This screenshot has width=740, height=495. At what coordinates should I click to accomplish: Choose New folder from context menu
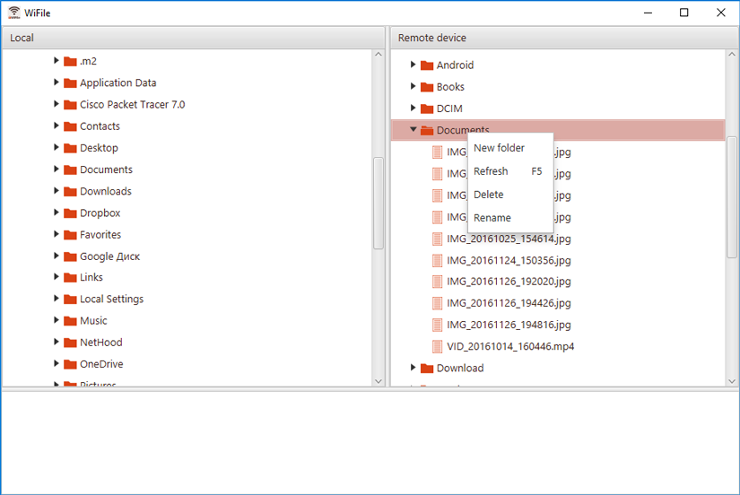(510, 148)
